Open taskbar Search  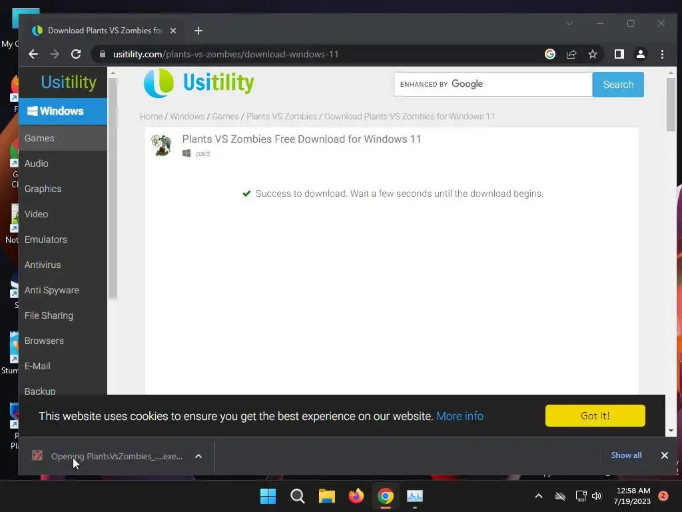[298, 496]
